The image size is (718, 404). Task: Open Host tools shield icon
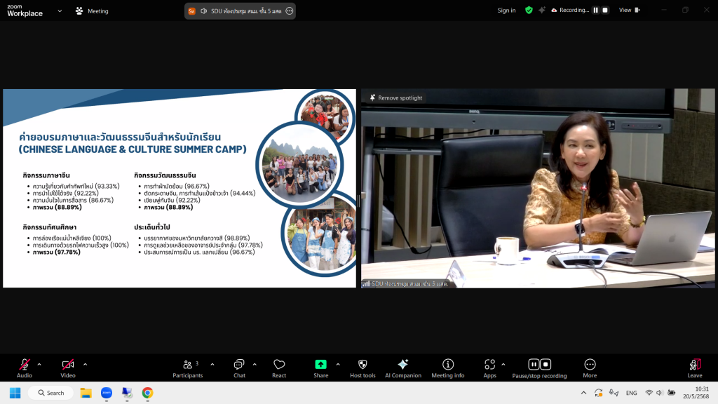click(363, 365)
